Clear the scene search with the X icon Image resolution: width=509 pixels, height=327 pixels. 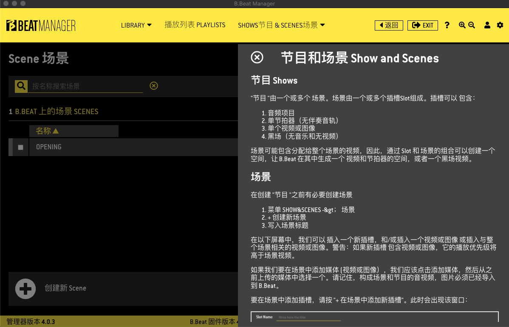pyautogui.click(x=154, y=86)
